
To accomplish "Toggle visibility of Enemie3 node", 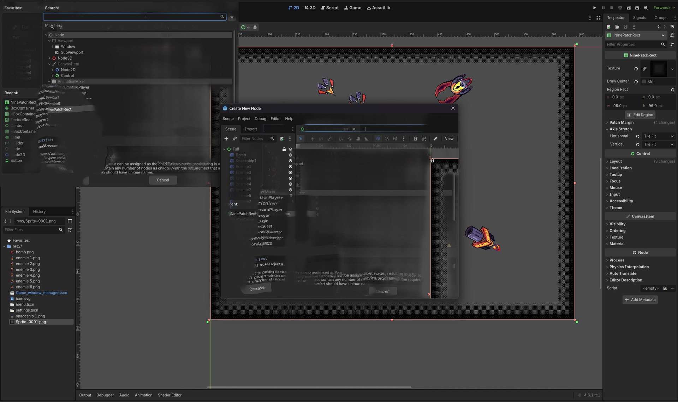I will point(290,173).
